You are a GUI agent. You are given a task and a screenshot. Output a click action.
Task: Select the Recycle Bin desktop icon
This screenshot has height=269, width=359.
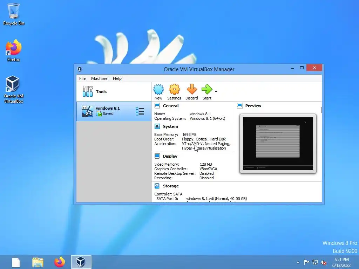pyautogui.click(x=14, y=14)
